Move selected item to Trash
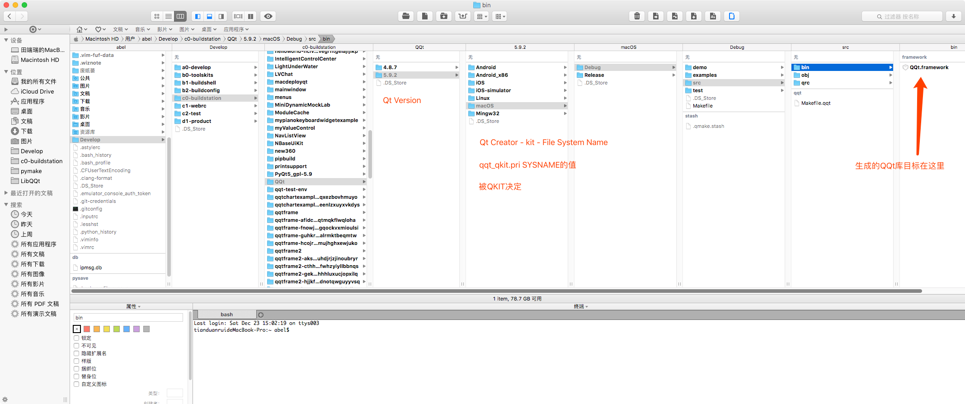Viewport: 965px width, 404px height. pyautogui.click(x=637, y=16)
